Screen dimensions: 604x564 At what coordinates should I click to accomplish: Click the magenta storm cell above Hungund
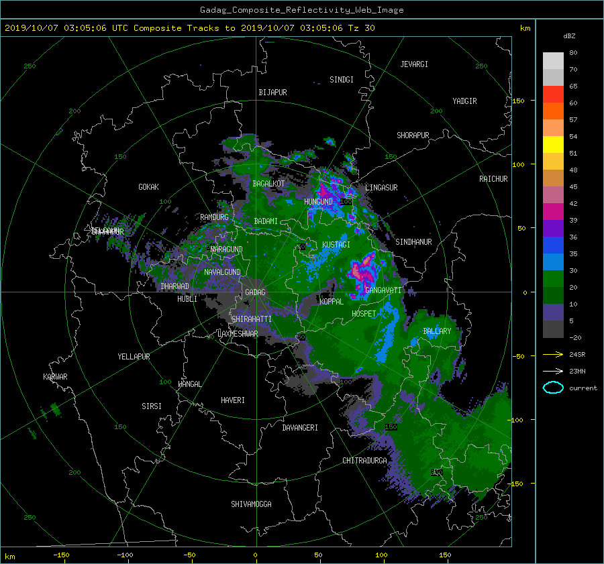coord(324,191)
